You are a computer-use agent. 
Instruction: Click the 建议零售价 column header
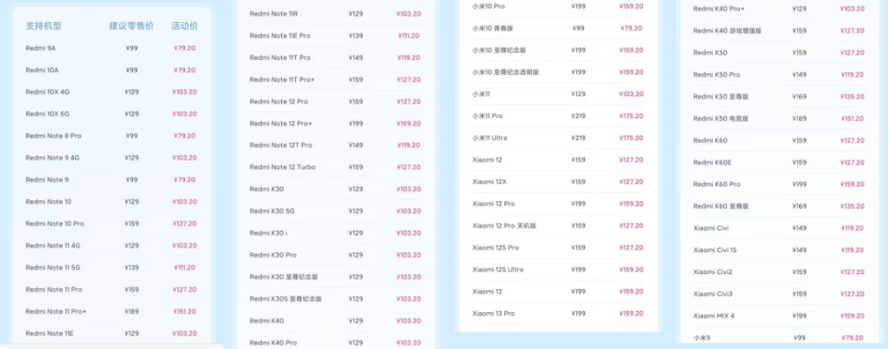point(131,26)
